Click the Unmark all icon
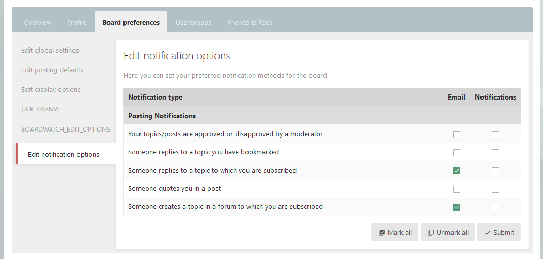 point(431,233)
